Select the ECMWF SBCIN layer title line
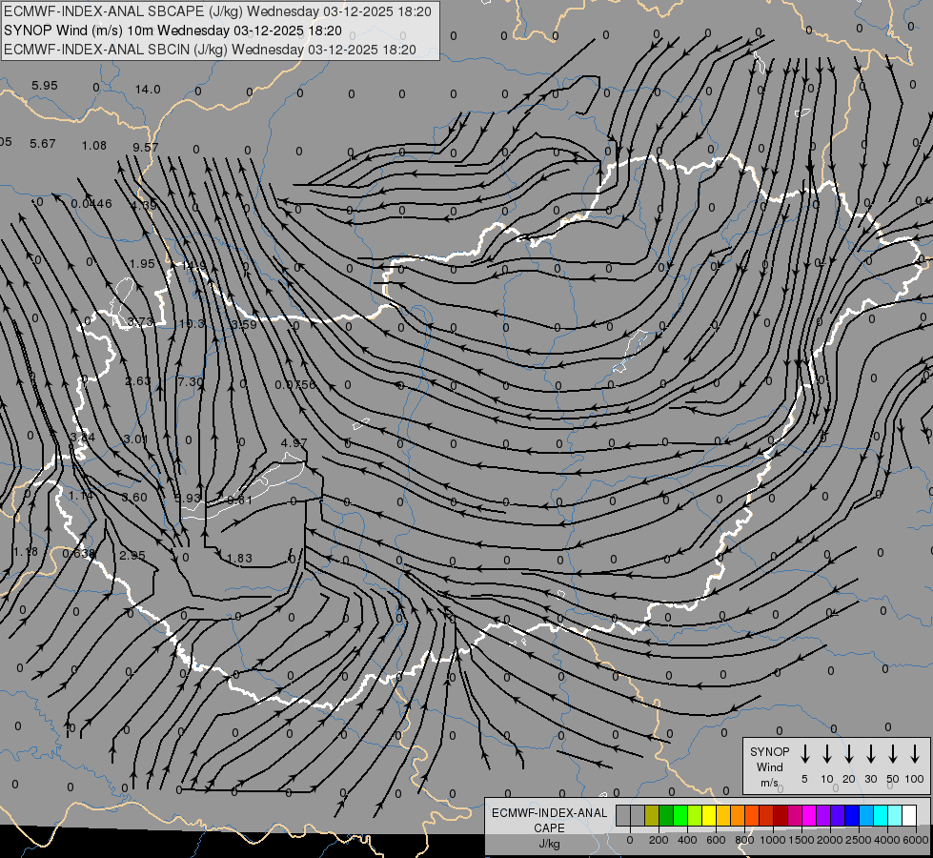The image size is (933, 858). point(210,50)
